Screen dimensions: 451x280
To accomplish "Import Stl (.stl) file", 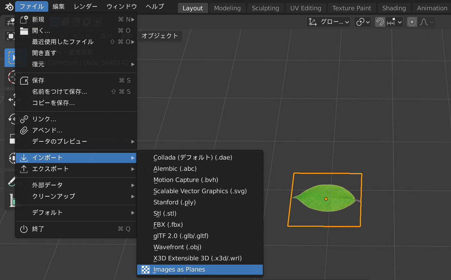I will click(200, 214).
